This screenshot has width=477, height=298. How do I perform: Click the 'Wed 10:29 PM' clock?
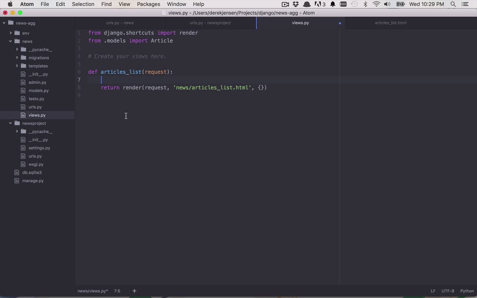pyautogui.click(x=426, y=4)
